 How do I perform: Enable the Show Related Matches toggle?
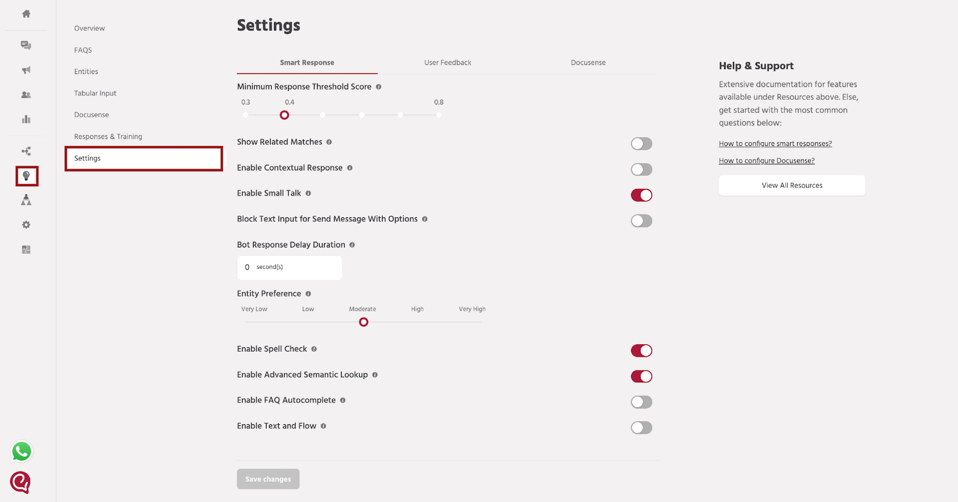[x=641, y=144]
